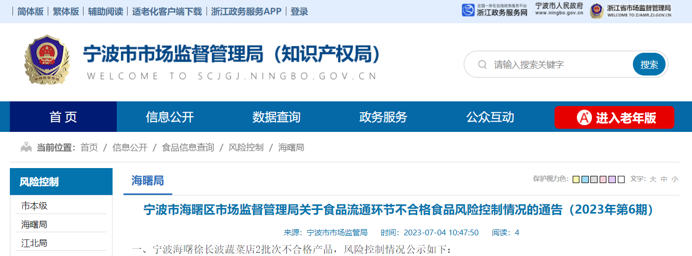The height and width of the screenshot is (256, 692).
Task: Select 江北局 in the left sidebar
Action: (34, 243)
